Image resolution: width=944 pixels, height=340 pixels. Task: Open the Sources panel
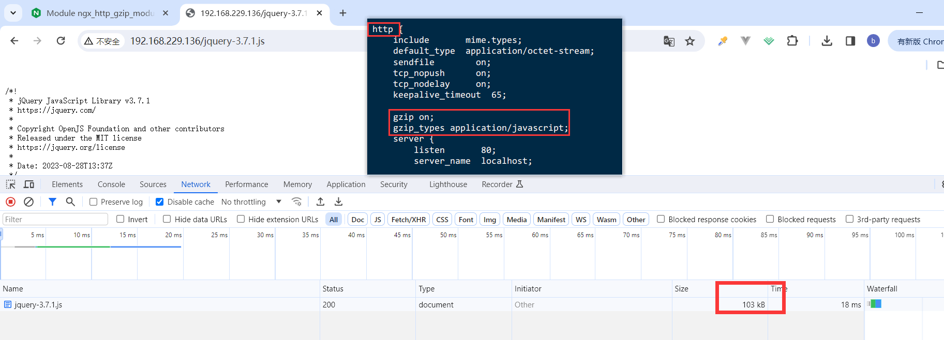pos(153,184)
